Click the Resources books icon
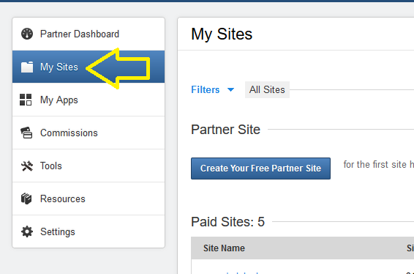 pos(26,199)
